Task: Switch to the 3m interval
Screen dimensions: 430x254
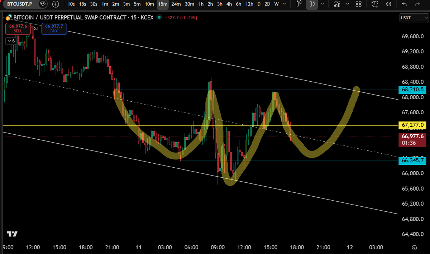Action: pos(126,4)
